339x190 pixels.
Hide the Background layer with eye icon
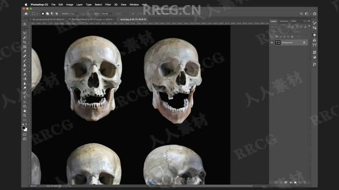click(x=272, y=43)
